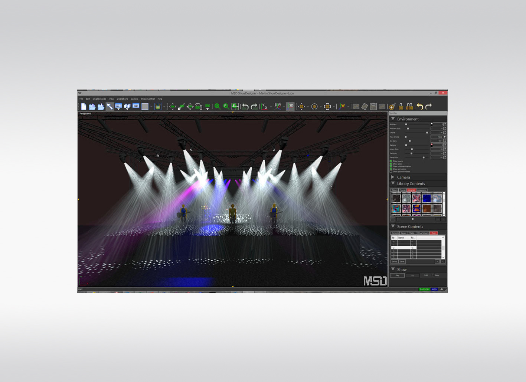
Task: Click the Save button under cue list
Action: (x=402, y=262)
